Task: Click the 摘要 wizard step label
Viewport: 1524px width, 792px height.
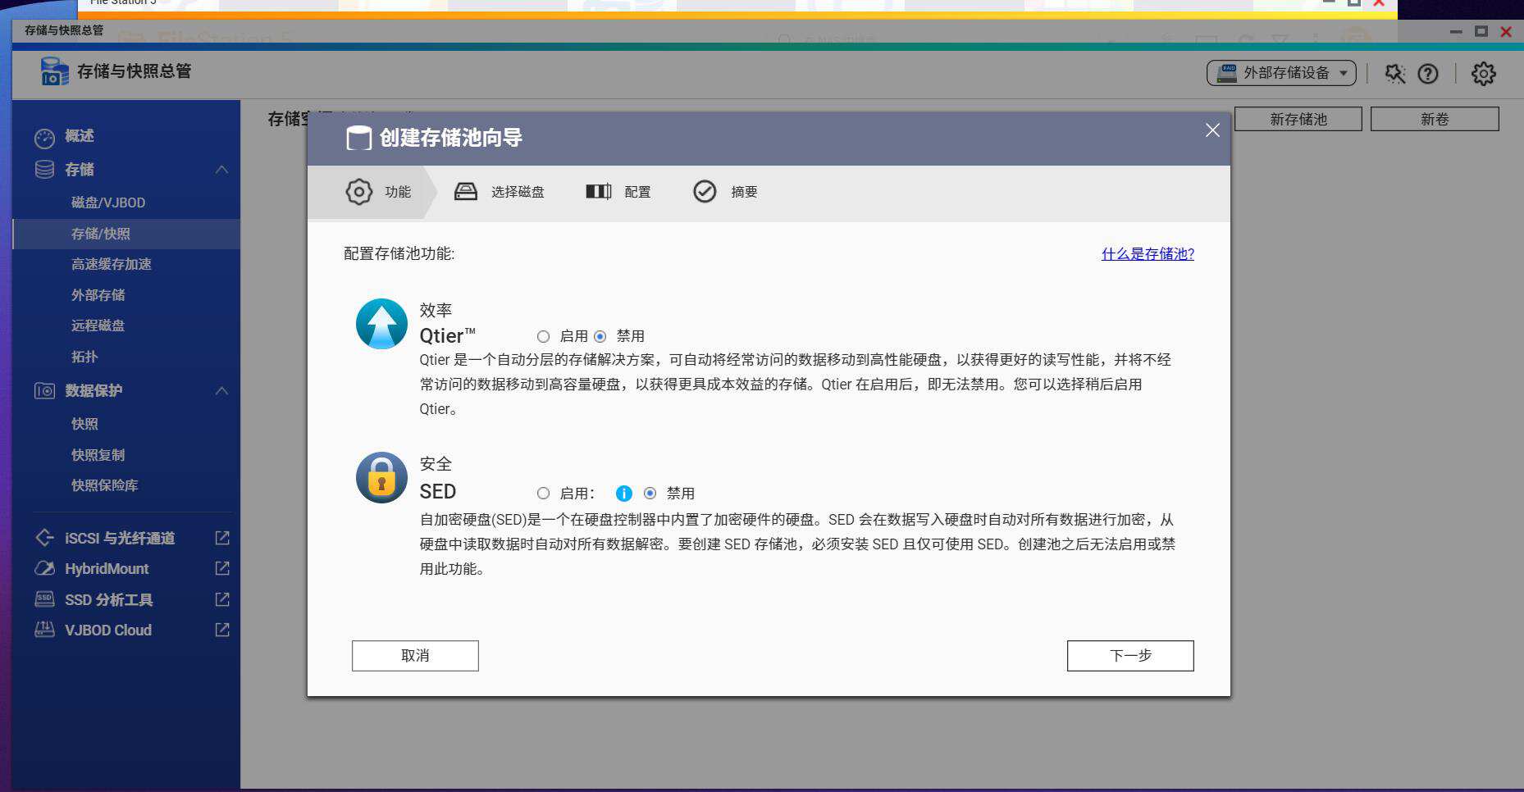Action: [x=744, y=192]
